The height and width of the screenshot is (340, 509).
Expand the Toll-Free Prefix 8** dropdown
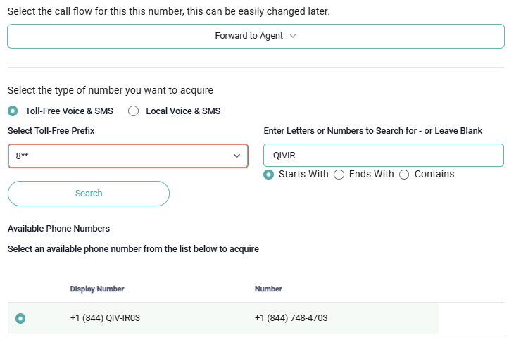(127, 156)
